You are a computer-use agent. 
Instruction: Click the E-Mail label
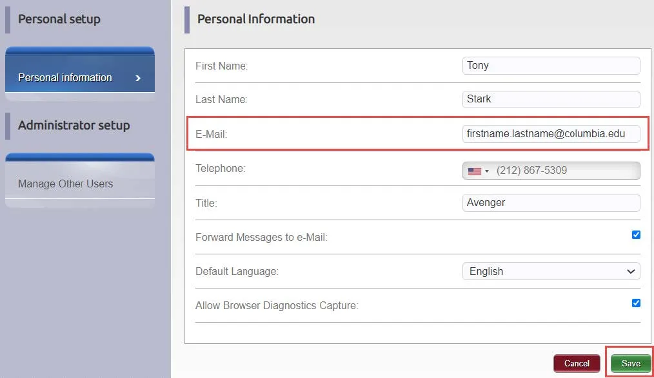(x=211, y=135)
